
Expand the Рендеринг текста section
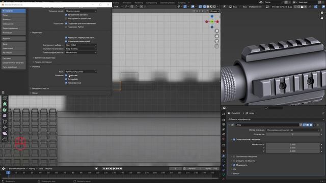(x=40, y=88)
